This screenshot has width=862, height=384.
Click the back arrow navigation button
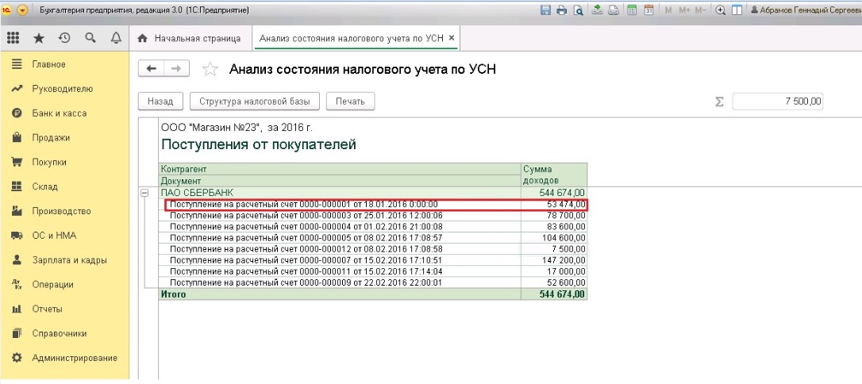(151, 69)
